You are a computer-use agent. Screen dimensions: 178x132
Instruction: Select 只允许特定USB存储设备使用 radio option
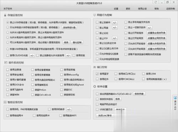pyautogui.click(x=8, y=27)
